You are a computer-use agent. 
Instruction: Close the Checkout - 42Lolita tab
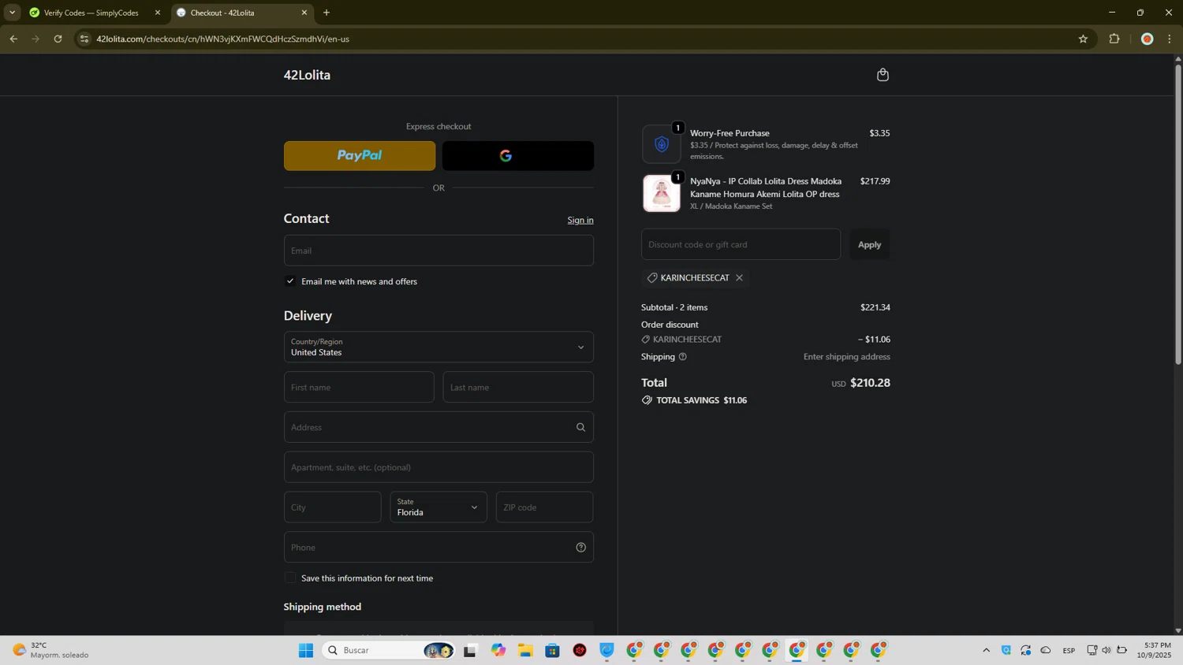(x=304, y=13)
